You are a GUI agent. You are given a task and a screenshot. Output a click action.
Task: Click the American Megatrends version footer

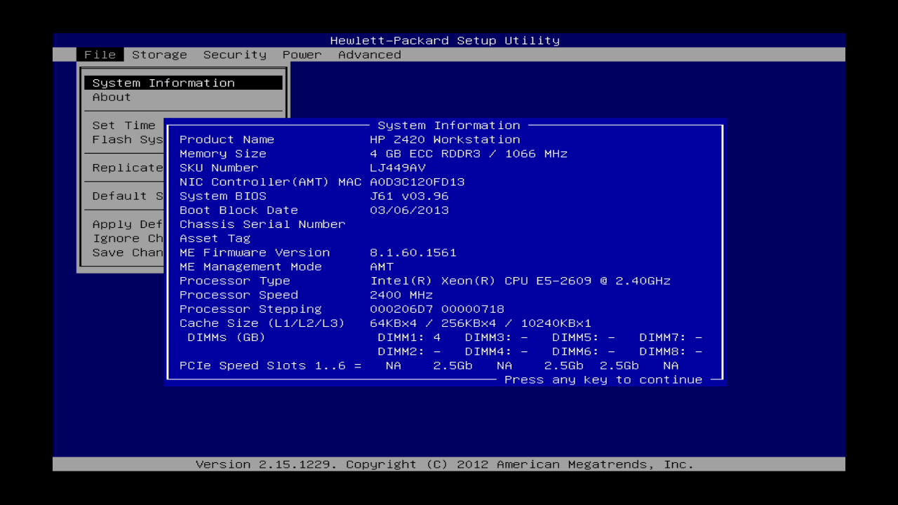click(445, 464)
